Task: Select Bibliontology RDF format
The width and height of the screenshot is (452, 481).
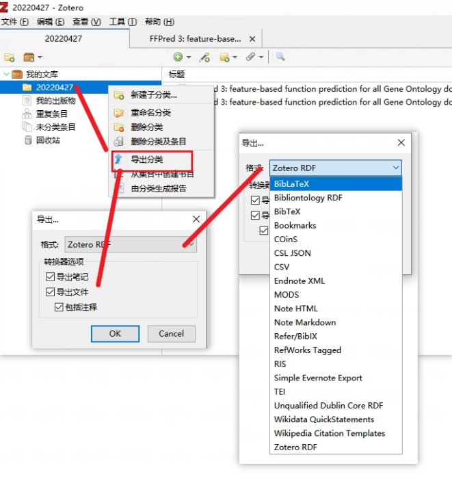Action: [x=336, y=198]
